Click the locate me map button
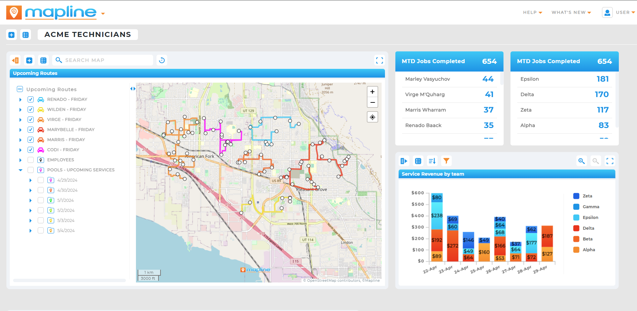The height and width of the screenshot is (311, 637). click(373, 117)
